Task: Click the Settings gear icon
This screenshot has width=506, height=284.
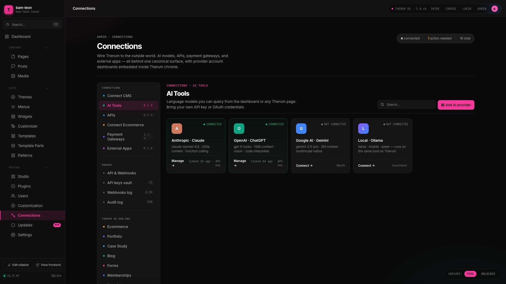Action: pos(13,235)
